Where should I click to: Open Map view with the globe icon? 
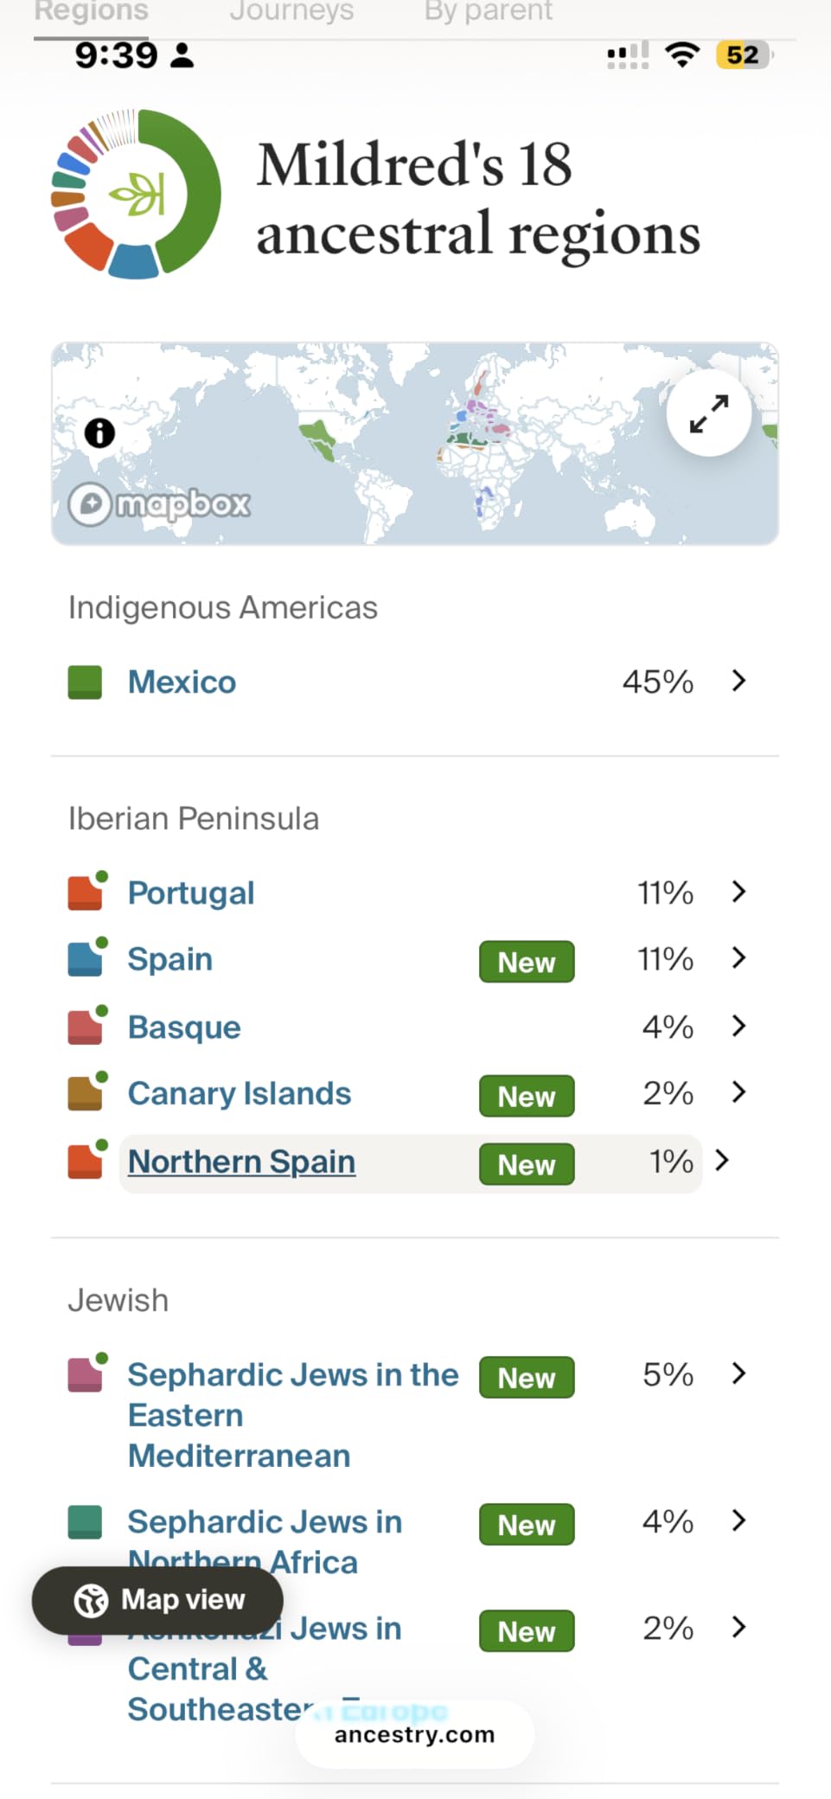[x=93, y=1599]
